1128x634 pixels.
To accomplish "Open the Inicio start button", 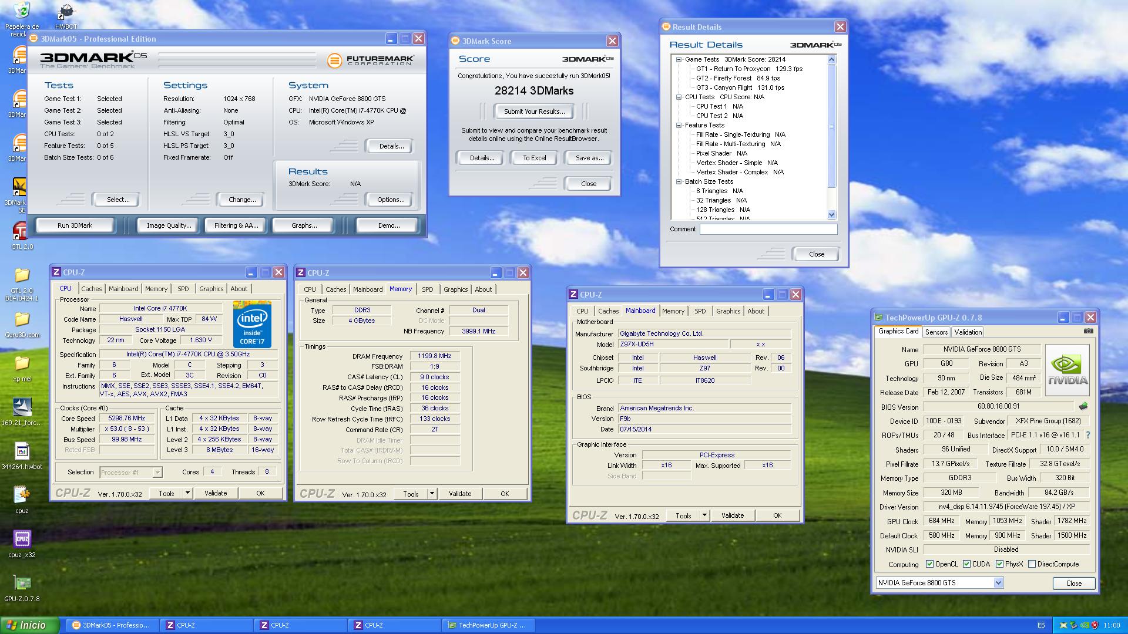I will click(x=29, y=625).
